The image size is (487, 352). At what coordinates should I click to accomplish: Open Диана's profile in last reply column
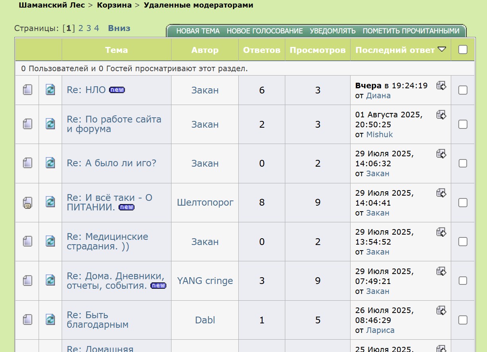pos(378,95)
